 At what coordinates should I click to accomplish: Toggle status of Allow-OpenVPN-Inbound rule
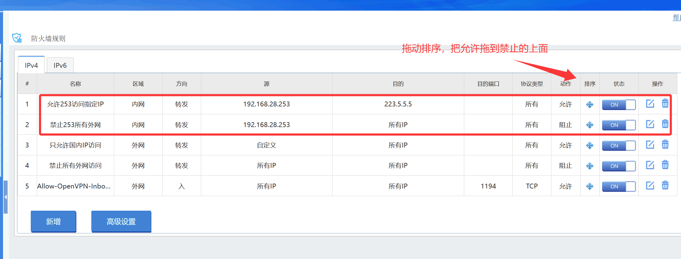619,186
